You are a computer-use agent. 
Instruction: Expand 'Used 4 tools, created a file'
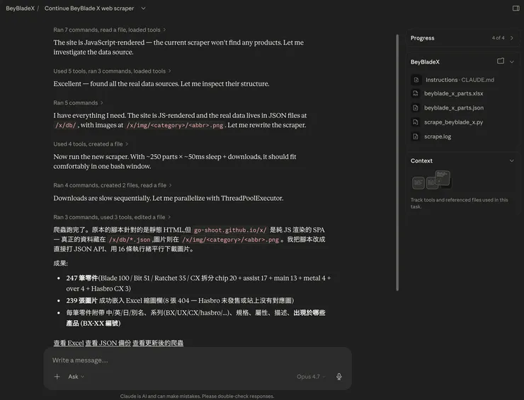tap(91, 144)
